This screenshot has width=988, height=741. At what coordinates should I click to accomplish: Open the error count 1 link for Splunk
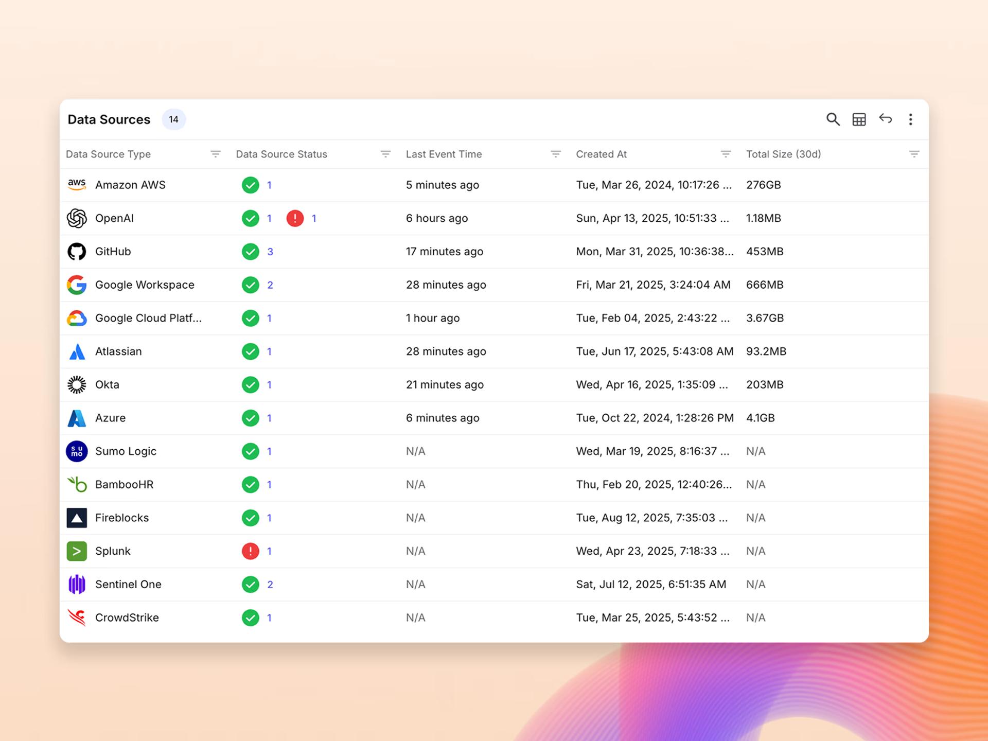269,551
